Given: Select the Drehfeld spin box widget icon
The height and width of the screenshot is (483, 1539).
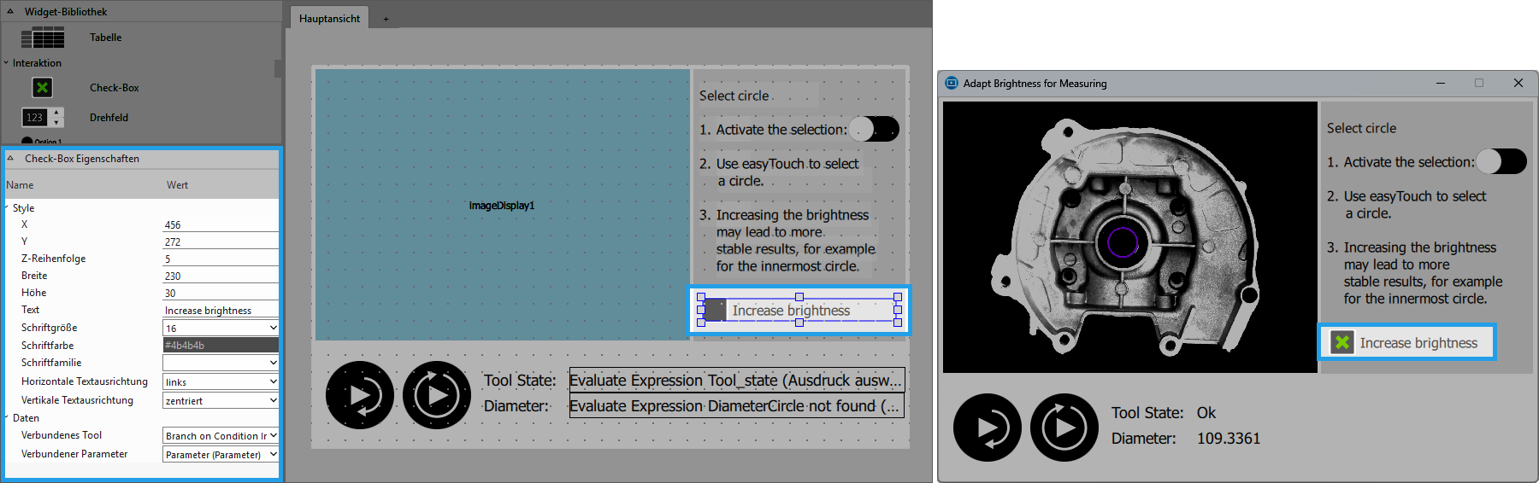Looking at the screenshot, I should click(42, 118).
